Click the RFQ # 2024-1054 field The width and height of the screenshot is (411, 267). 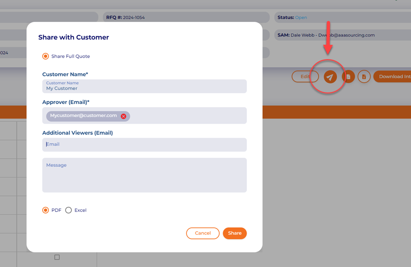pyautogui.click(x=185, y=18)
